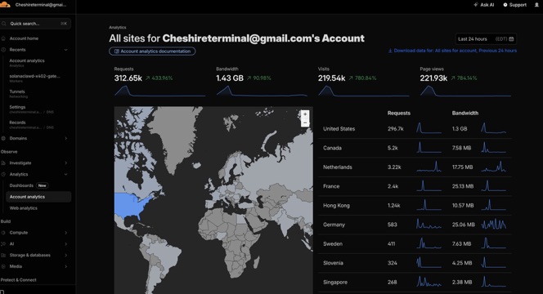Expand the Media menu

[65, 266]
